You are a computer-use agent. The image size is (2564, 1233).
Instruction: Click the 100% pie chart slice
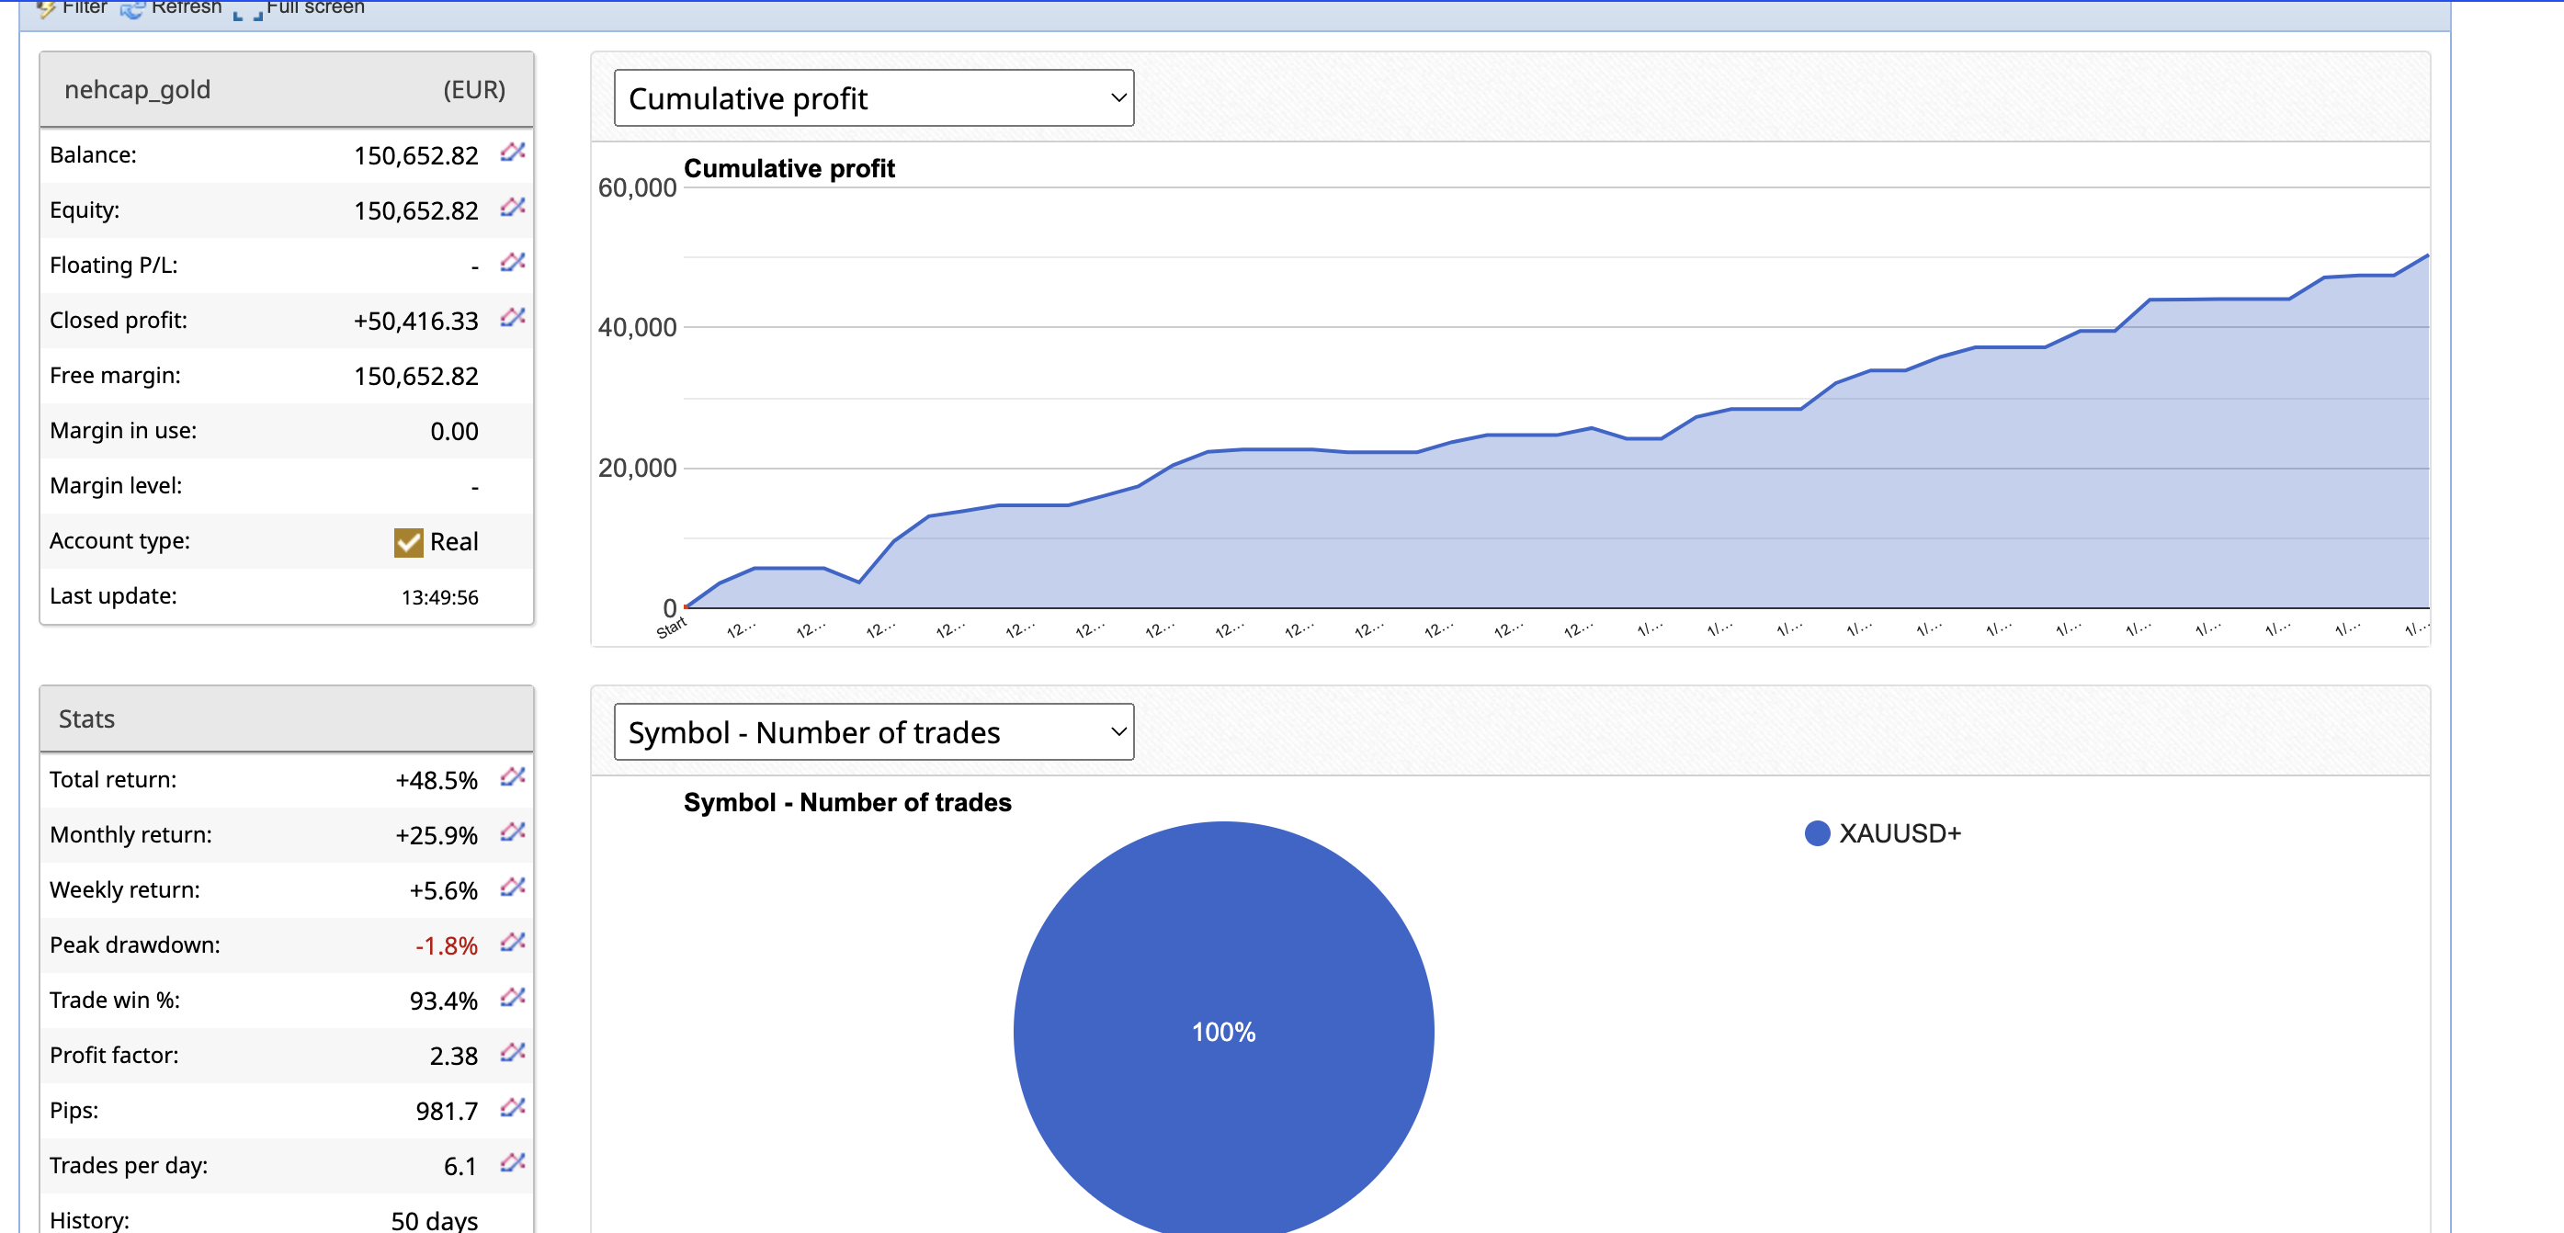pyautogui.click(x=1223, y=1031)
